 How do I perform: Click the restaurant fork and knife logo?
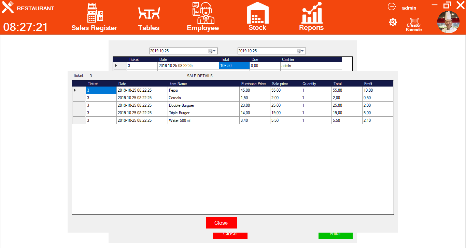tap(8, 7)
